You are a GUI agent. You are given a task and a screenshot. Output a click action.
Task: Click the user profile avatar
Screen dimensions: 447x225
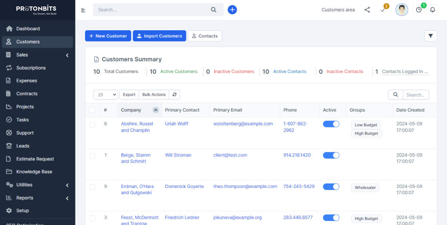click(x=402, y=10)
